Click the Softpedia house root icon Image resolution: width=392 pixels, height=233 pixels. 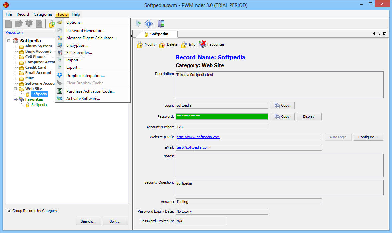[16, 40]
